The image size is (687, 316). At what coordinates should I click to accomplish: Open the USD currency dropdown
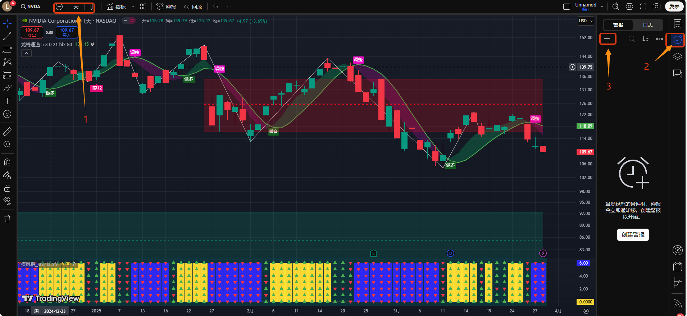click(586, 21)
